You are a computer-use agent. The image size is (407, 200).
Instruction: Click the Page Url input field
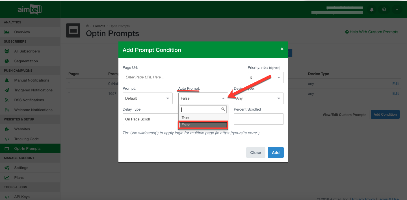[x=182, y=77]
